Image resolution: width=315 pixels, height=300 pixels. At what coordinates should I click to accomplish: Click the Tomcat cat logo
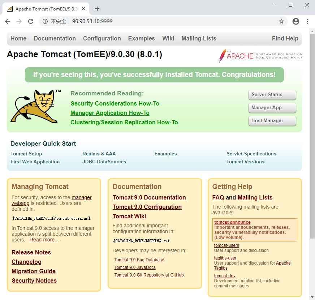35,106
